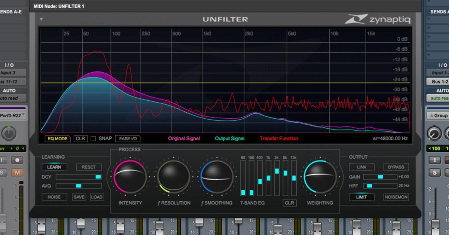The image size is (449, 235).
Task: Open the Perf3-R22 dropdown on left track
Action: pyautogui.click(x=13, y=116)
